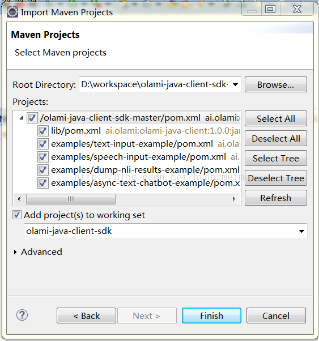Close the Import Maven Projects window
Viewport: 319px width, 341px height.
point(297,10)
